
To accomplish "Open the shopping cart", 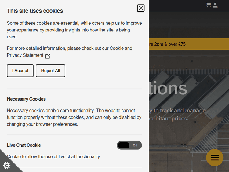I will [209, 5].
